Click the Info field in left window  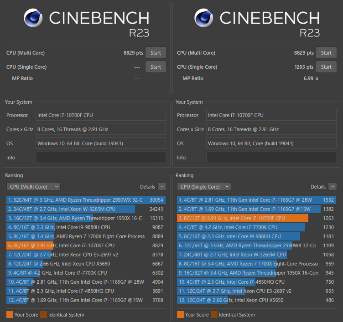101,157
